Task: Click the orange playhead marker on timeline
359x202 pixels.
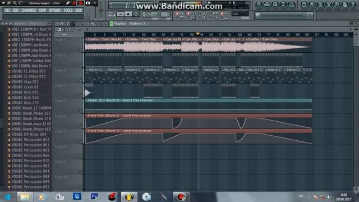Action: tap(197, 34)
